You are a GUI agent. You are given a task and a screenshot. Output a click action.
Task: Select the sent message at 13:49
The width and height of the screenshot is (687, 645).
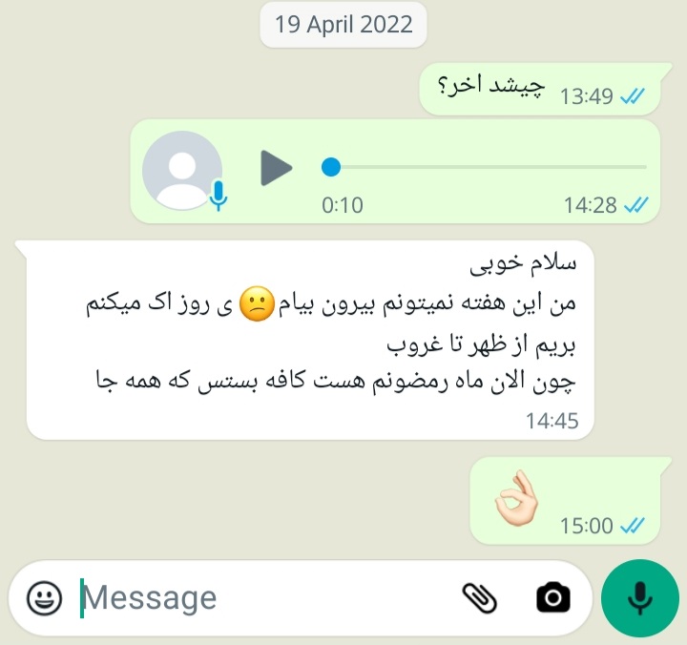pyautogui.click(x=540, y=90)
